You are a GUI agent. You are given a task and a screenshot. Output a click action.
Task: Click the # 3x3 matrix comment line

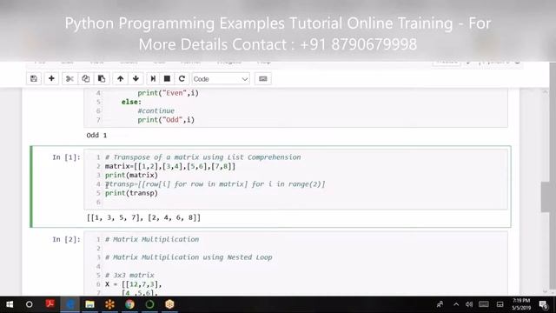pyautogui.click(x=129, y=276)
